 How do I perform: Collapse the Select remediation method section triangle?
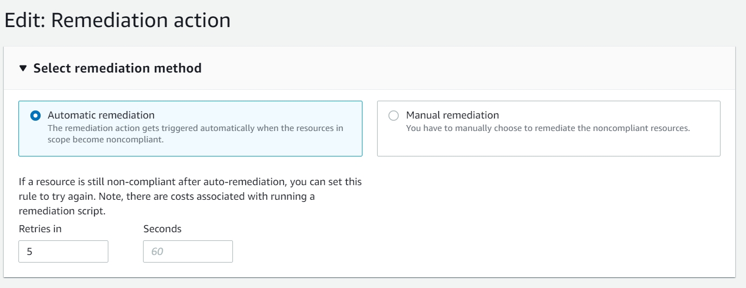(23, 69)
